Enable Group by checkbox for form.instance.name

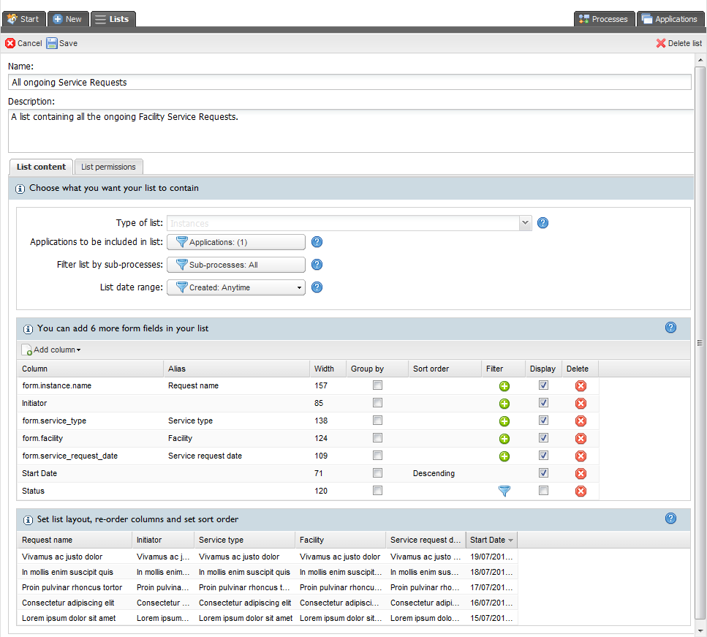point(377,385)
